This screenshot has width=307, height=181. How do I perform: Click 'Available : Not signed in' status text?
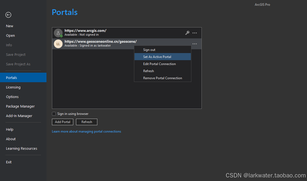pyautogui.click(x=81, y=35)
